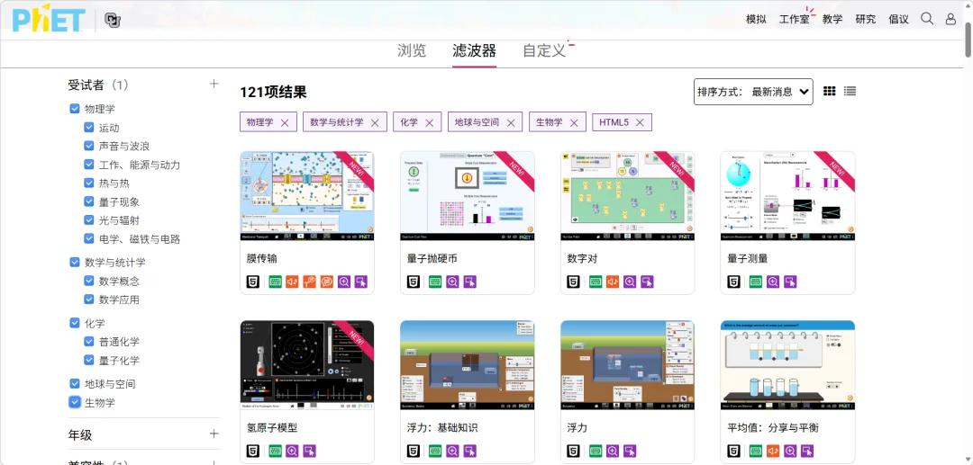Uncheck the 普通化学 checkbox
The image size is (973, 465).
pyautogui.click(x=88, y=342)
